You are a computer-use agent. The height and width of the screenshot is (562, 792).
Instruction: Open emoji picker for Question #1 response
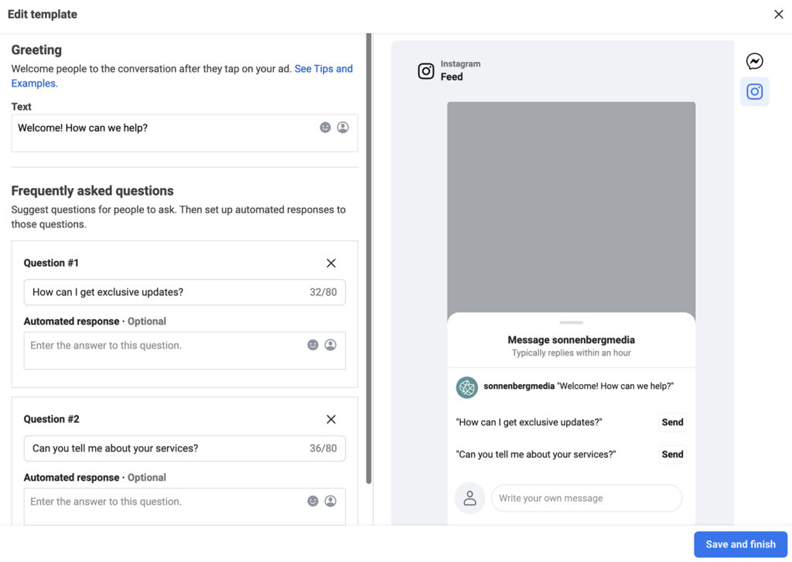[x=313, y=345]
